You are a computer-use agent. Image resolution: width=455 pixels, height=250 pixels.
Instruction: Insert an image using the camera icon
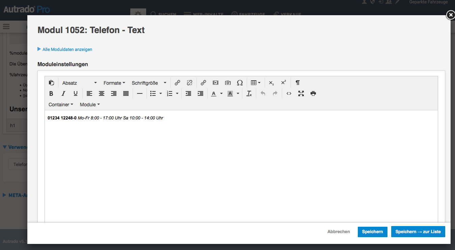pos(228,83)
